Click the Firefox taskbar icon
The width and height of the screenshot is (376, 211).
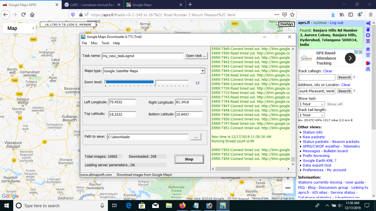click(182, 206)
